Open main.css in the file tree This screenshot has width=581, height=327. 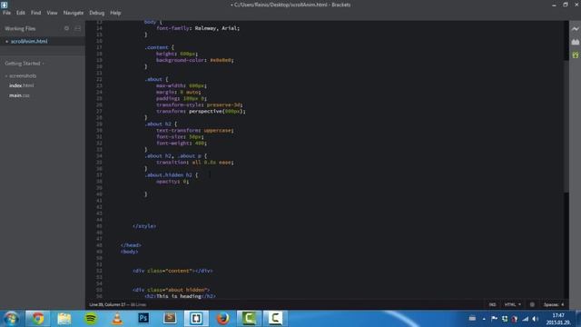(19, 95)
